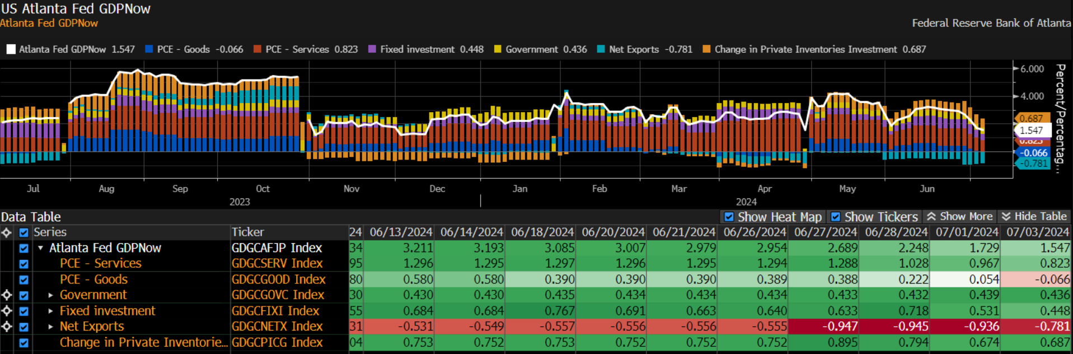Click the crosshair icon beside the Government row
The image size is (1073, 354).
click(x=7, y=295)
